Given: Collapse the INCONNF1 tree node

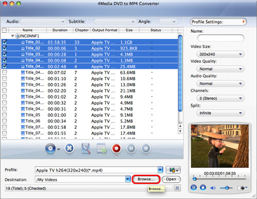Looking at the screenshot, I should 12,36.
